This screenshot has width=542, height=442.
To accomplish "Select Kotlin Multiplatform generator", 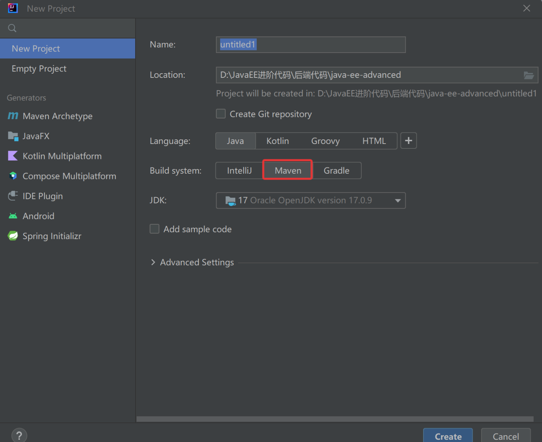I will click(68, 156).
